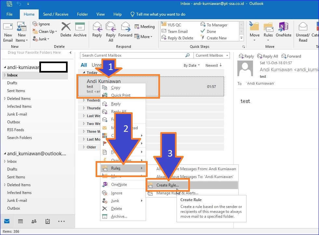Open By Date sort dropdown
Screen dimensions: 319x235
[192, 65]
